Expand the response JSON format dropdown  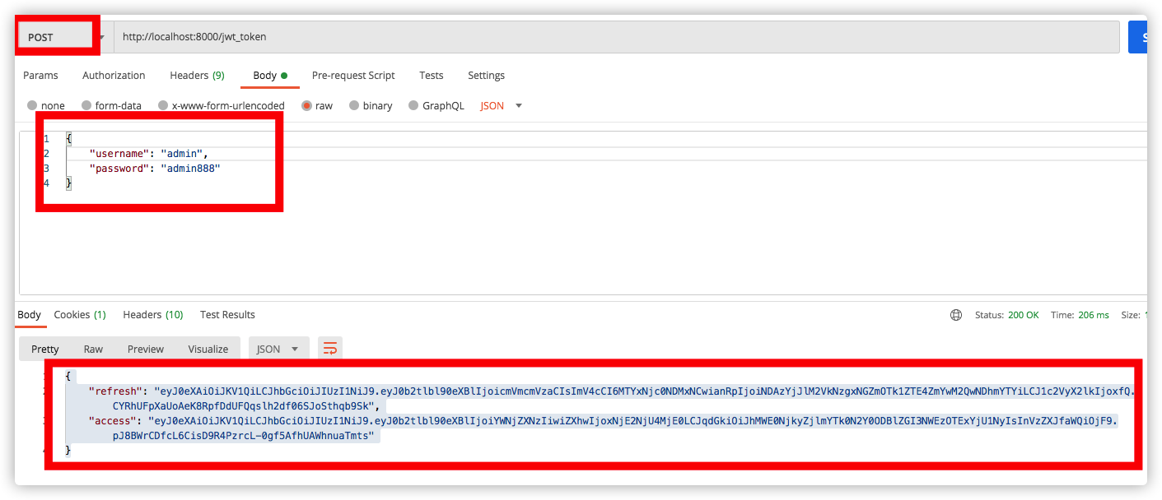278,349
